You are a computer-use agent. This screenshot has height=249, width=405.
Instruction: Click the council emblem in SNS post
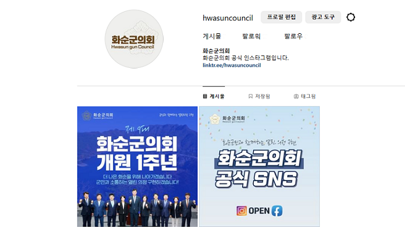click(215, 119)
